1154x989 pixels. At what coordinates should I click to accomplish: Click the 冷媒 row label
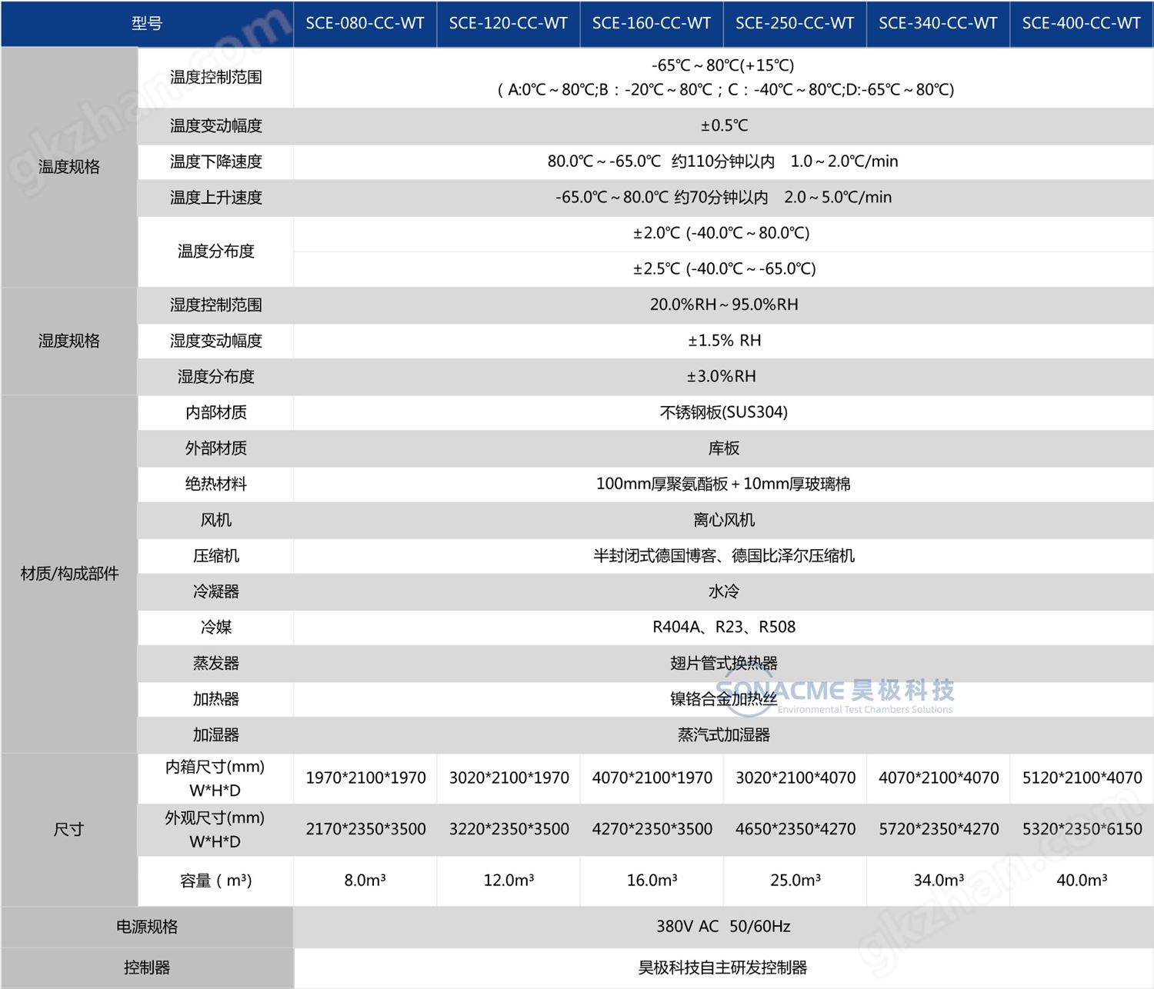click(215, 628)
